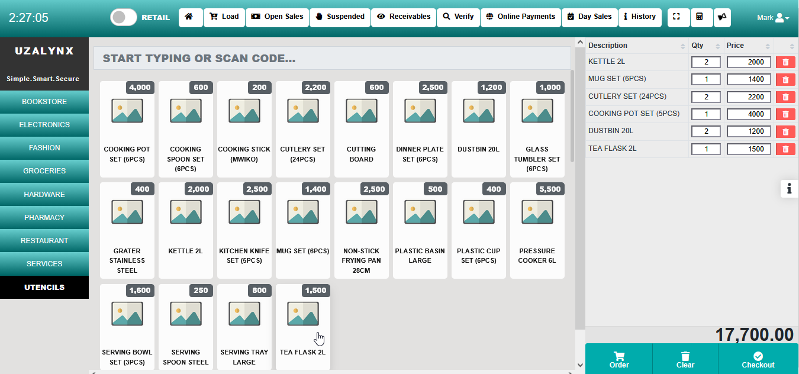The height and width of the screenshot is (374, 799).
Task: Delete DUSTBIN 20L from the cart
Action: point(785,131)
